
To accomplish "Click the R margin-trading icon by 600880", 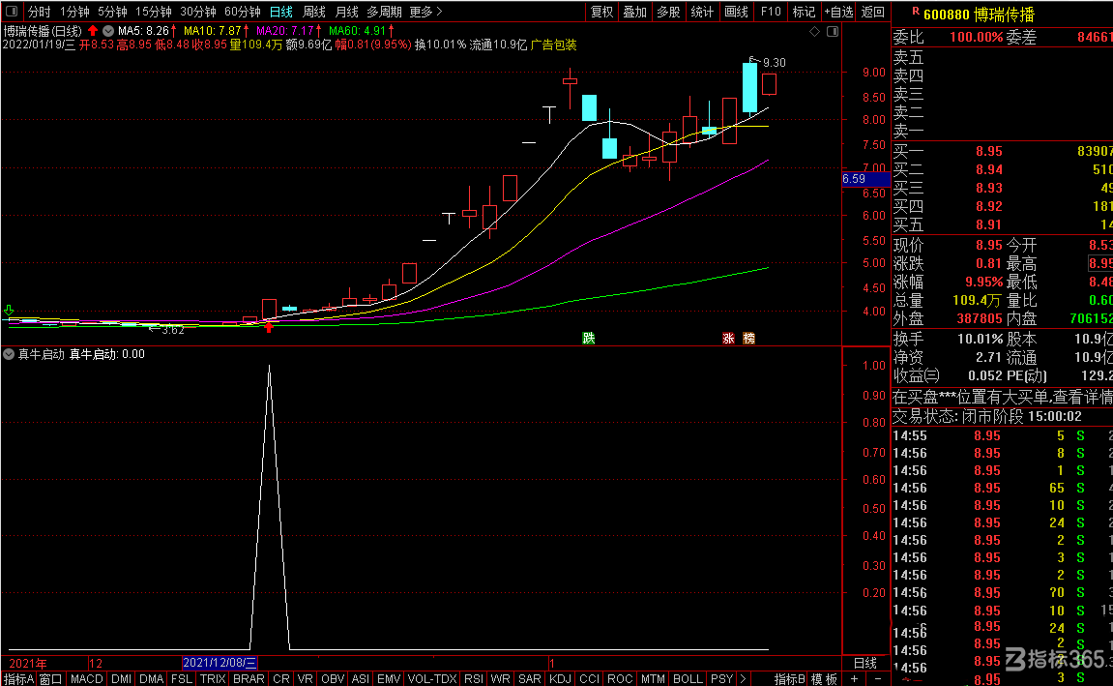I will tap(916, 12).
